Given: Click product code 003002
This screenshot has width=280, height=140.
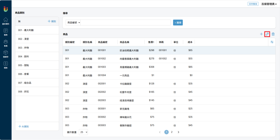Looking at the screenshot, I should (x=102, y=117).
